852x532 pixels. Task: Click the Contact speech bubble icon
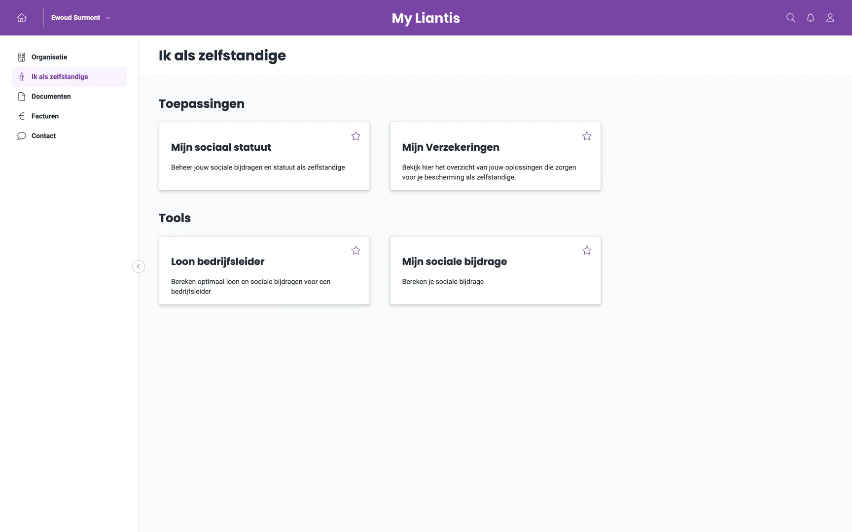pyautogui.click(x=22, y=136)
